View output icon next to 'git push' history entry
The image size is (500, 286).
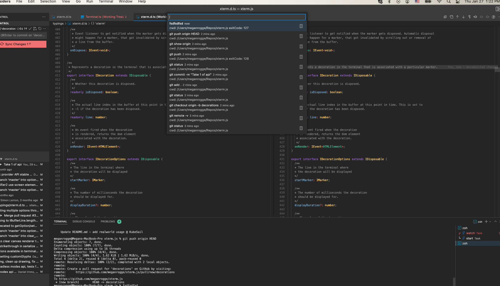301,57
